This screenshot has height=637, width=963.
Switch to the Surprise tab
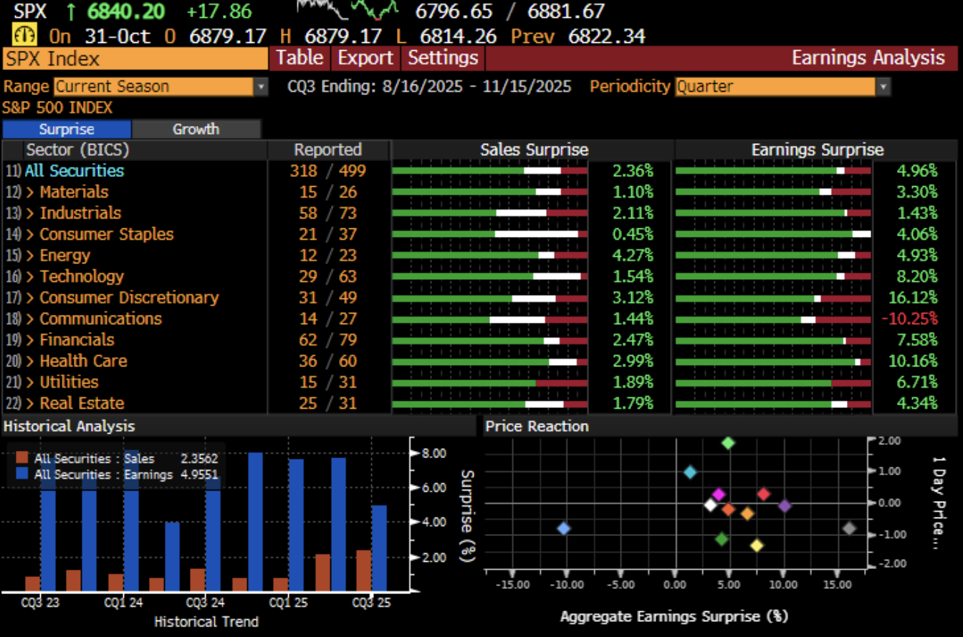point(67,130)
